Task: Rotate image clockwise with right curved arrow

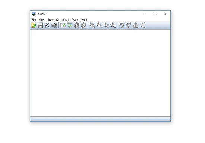Action: pos(129,25)
